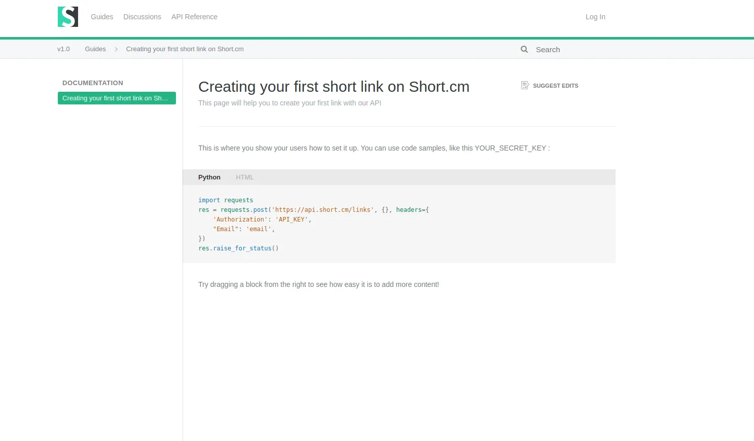The image size is (754, 441).
Task: Click the DOCUMENTATION sidebar heading
Action: coord(93,83)
